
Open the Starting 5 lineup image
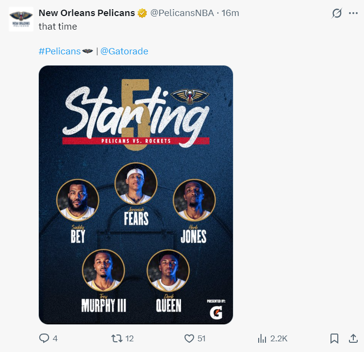(x=136, y=195)
